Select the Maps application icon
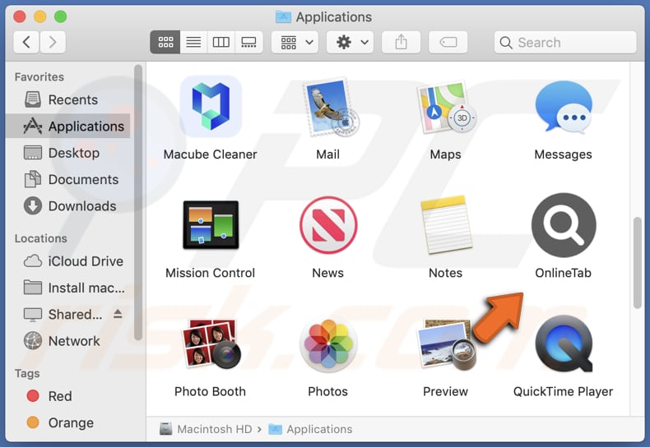 click(x=446, y=107)
